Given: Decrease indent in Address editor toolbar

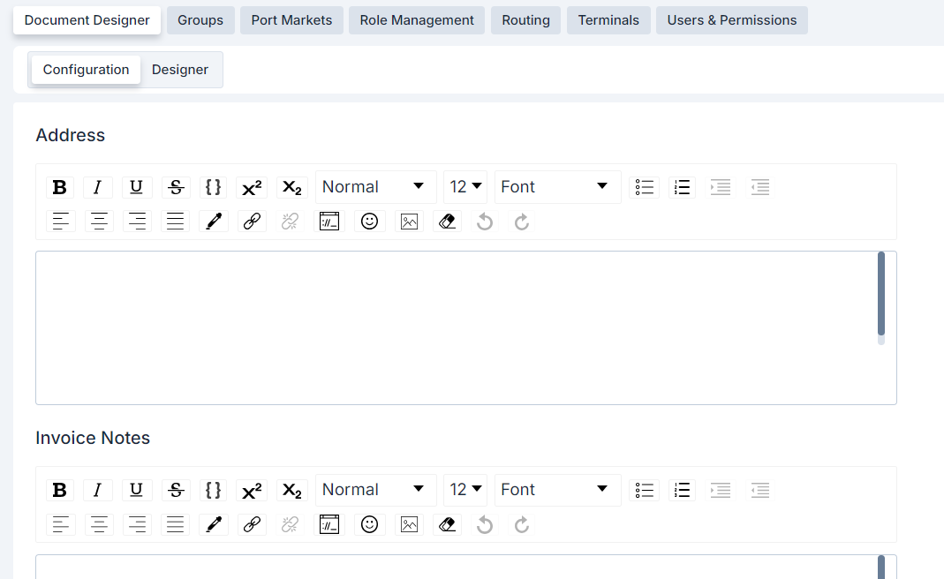Looking at the screenshot, I should pos(759,187).
